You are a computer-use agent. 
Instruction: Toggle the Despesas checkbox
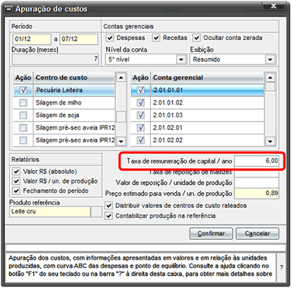(110, 38)
